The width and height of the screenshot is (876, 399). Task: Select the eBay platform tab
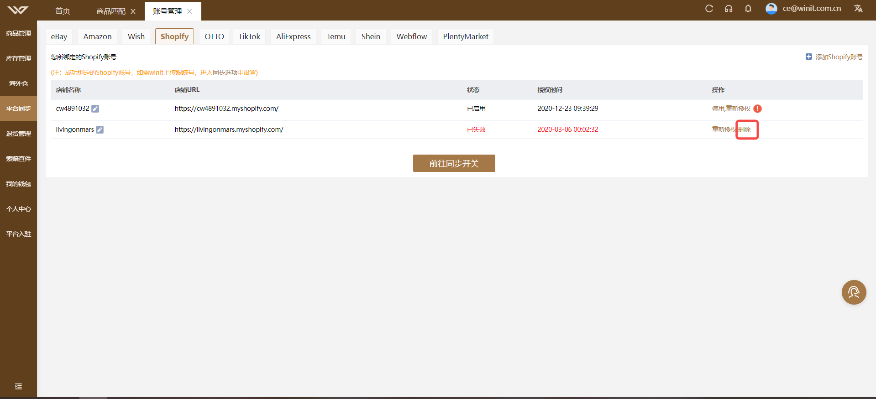click(59, 36)
